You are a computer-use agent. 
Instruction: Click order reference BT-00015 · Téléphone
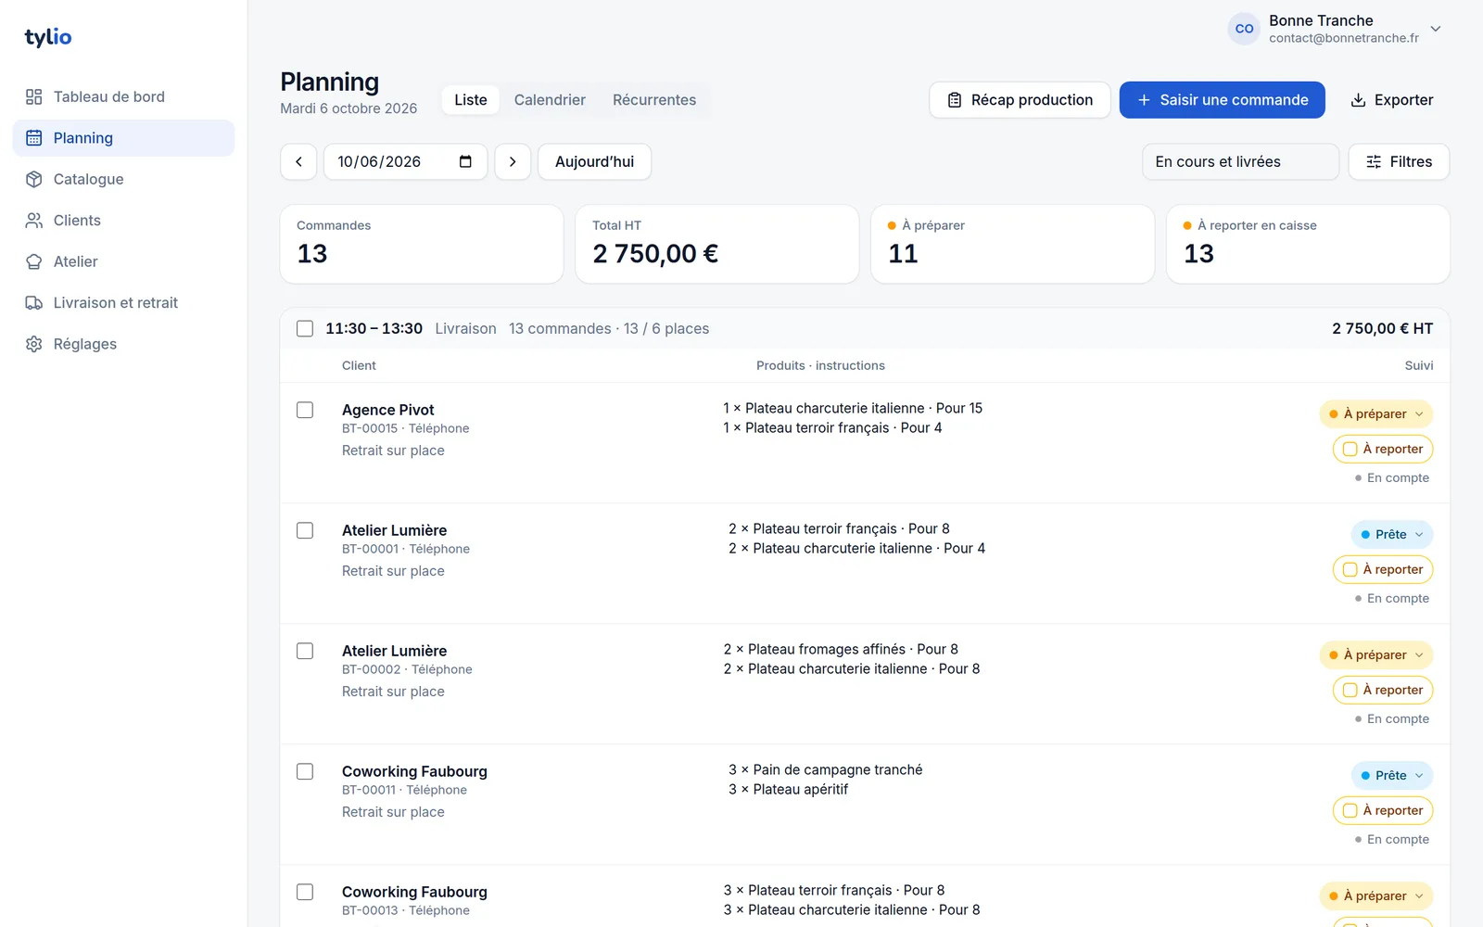pyautogui.click(x=406, y=428)
